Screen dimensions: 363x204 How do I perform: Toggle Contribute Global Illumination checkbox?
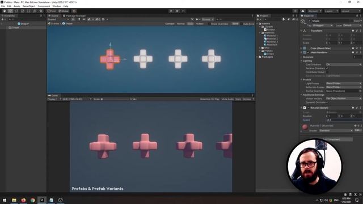click(x=327, y=72)
